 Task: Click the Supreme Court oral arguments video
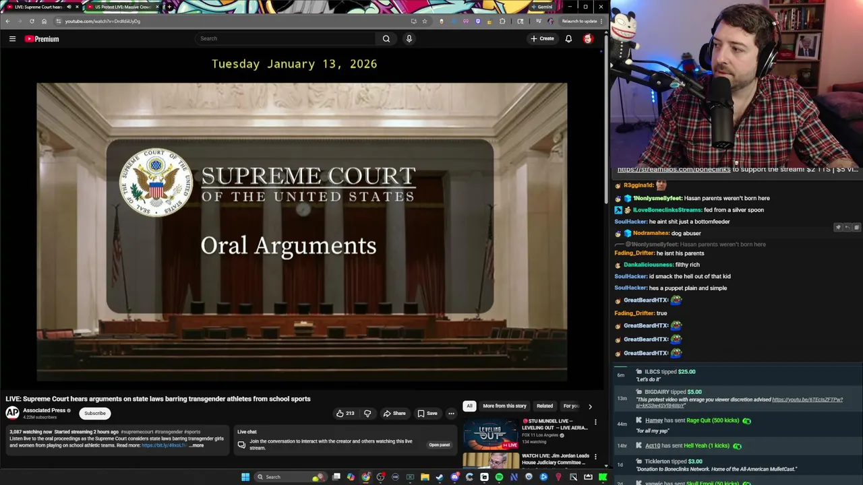[302, 232]
